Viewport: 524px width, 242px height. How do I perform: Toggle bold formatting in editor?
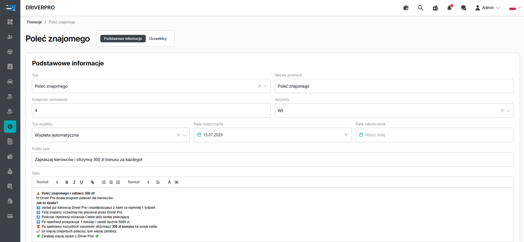coord(67,182)
